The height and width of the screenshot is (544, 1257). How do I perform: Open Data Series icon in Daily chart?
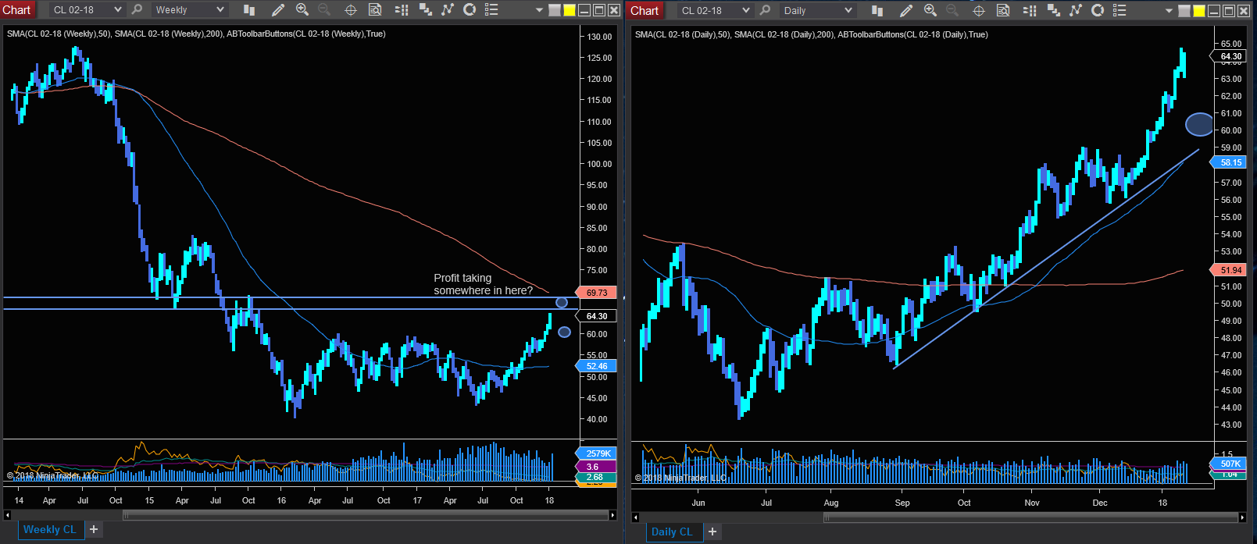1054,10
